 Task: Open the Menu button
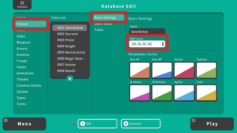24,124
